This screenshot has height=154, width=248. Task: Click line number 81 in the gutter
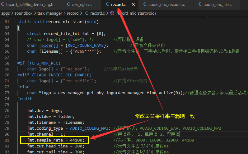click(x=7, y=140)
